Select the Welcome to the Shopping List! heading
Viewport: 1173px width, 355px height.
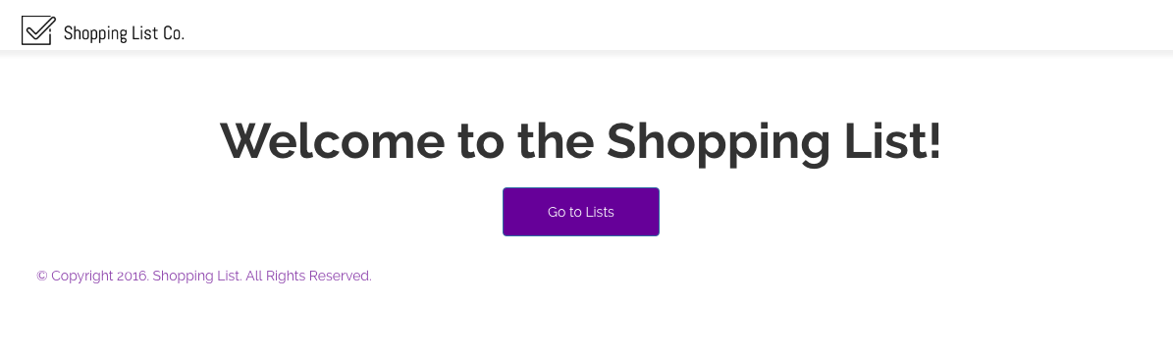coord(580,140)
